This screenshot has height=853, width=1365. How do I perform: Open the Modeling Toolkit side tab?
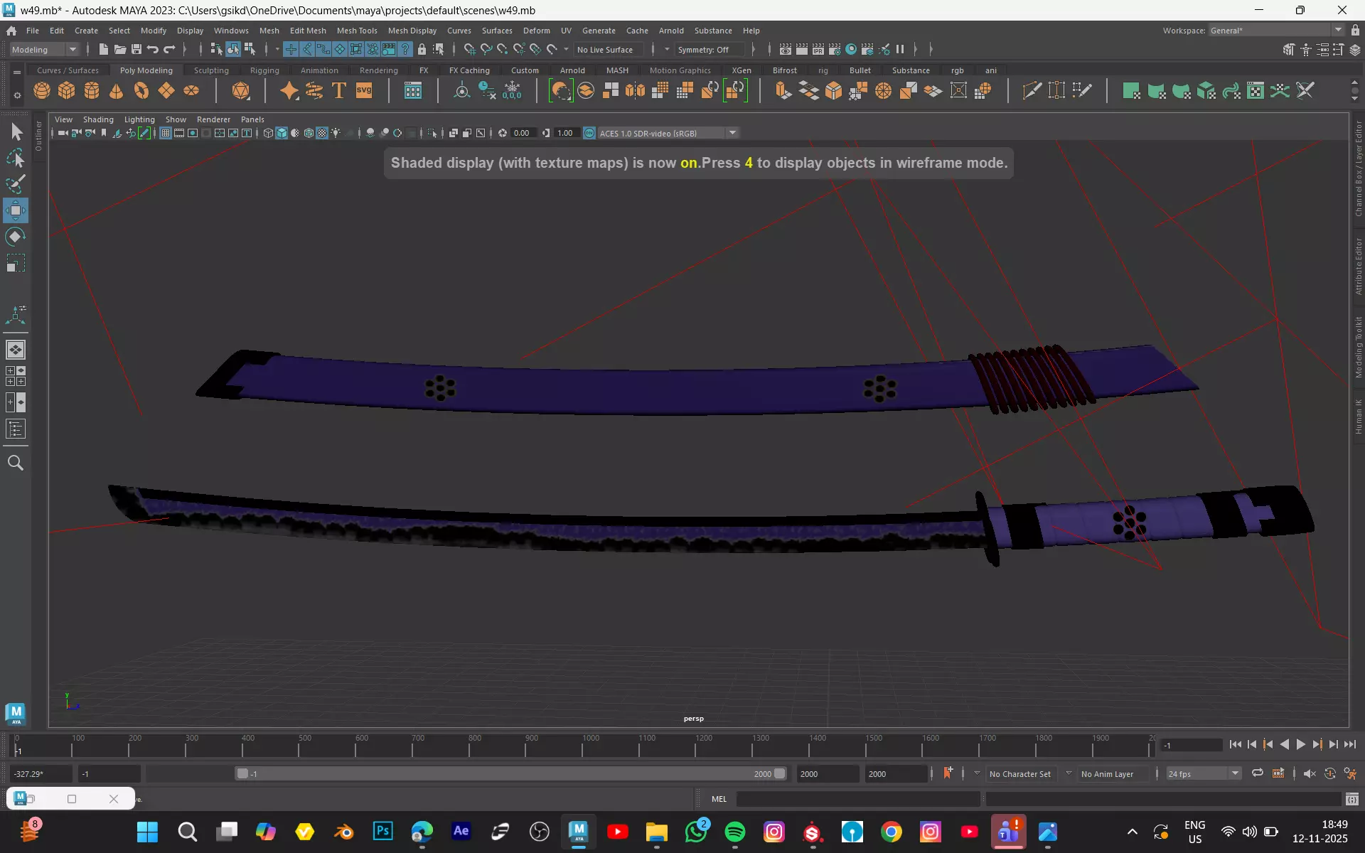point(1358,348)
